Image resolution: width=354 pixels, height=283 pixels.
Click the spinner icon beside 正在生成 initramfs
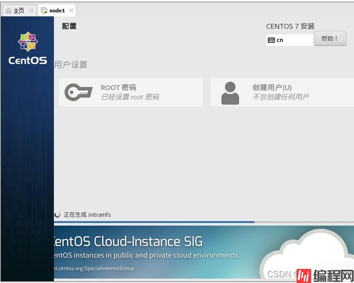pos(57,215)
